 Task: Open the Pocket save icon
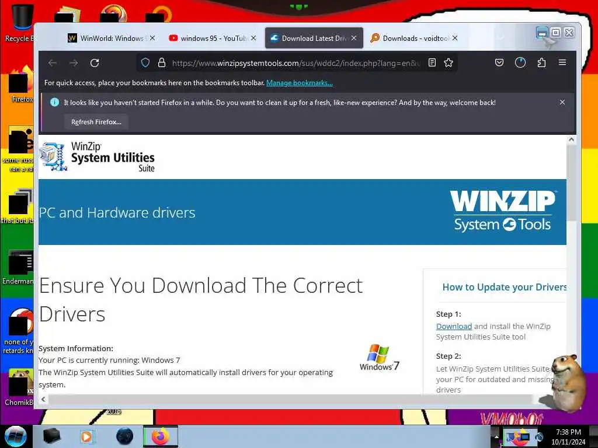[499, 62]
